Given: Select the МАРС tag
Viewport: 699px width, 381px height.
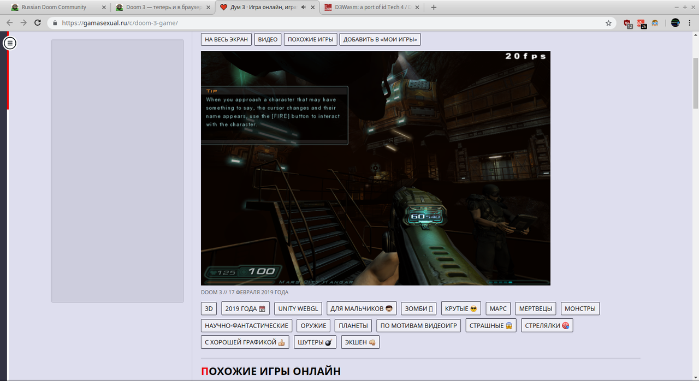Looking at the screenshot, I should (498, 308).
